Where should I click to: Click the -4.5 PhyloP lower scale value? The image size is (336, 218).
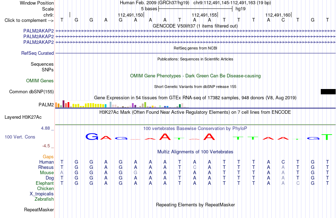pyautogui.click(x=46, y=146)
